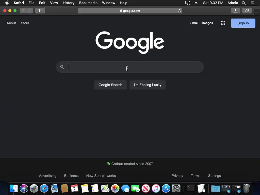Open the Images link
The width and height of the screenshot is (260, 195).
207,23
